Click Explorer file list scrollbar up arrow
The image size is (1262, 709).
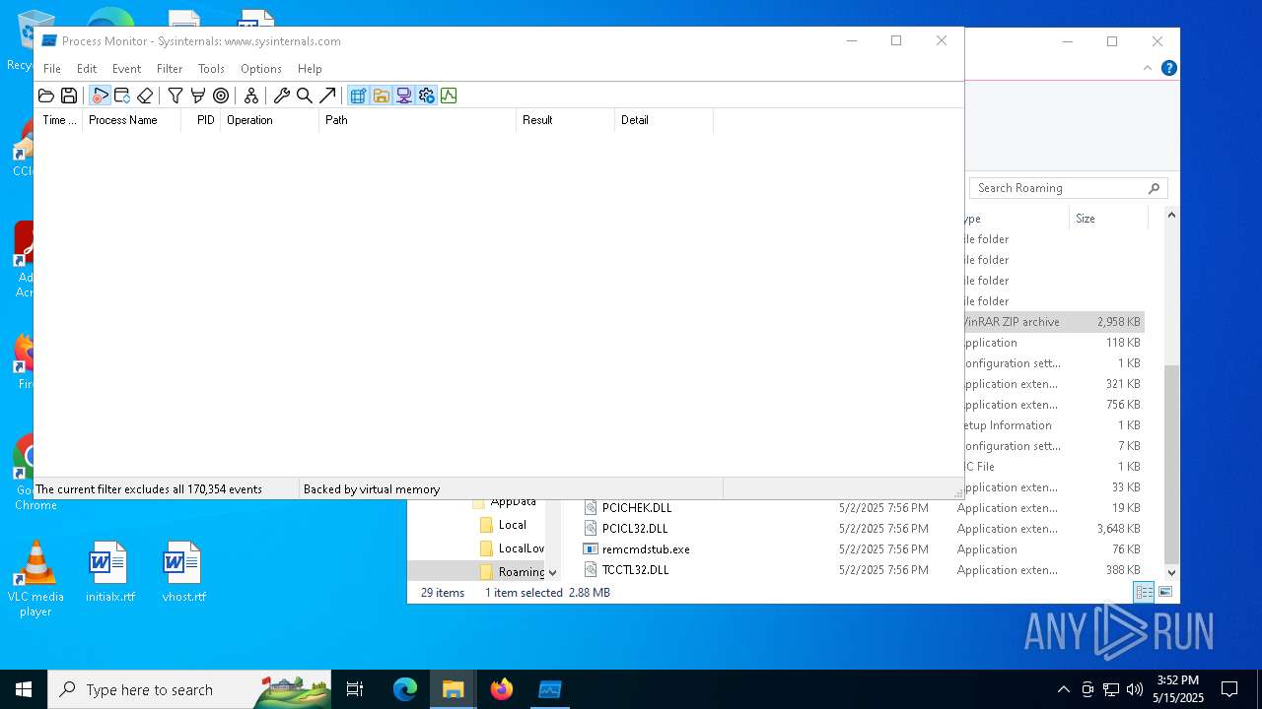(x=1171, y=215)
